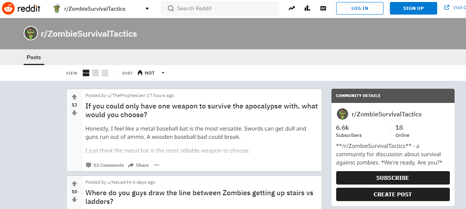Open the Original Content OC icon
Screen dimensions: 466x209
[x=323, y=8]
